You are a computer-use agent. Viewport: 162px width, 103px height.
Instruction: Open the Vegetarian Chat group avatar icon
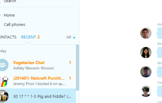pos(4,65)
